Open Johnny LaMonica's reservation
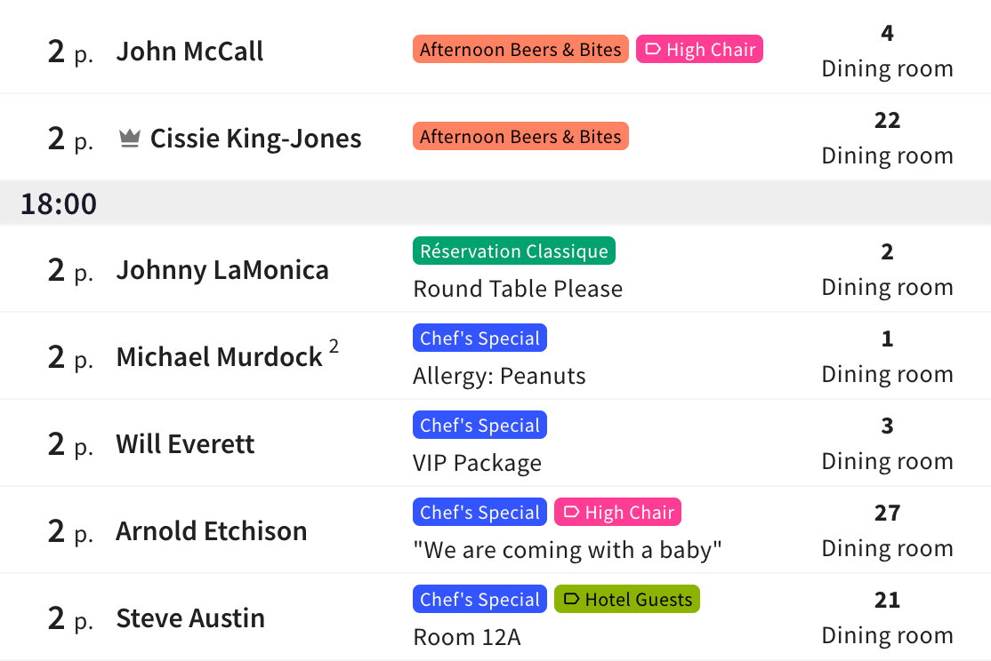991x661 pixels. (x=222, y=270)
